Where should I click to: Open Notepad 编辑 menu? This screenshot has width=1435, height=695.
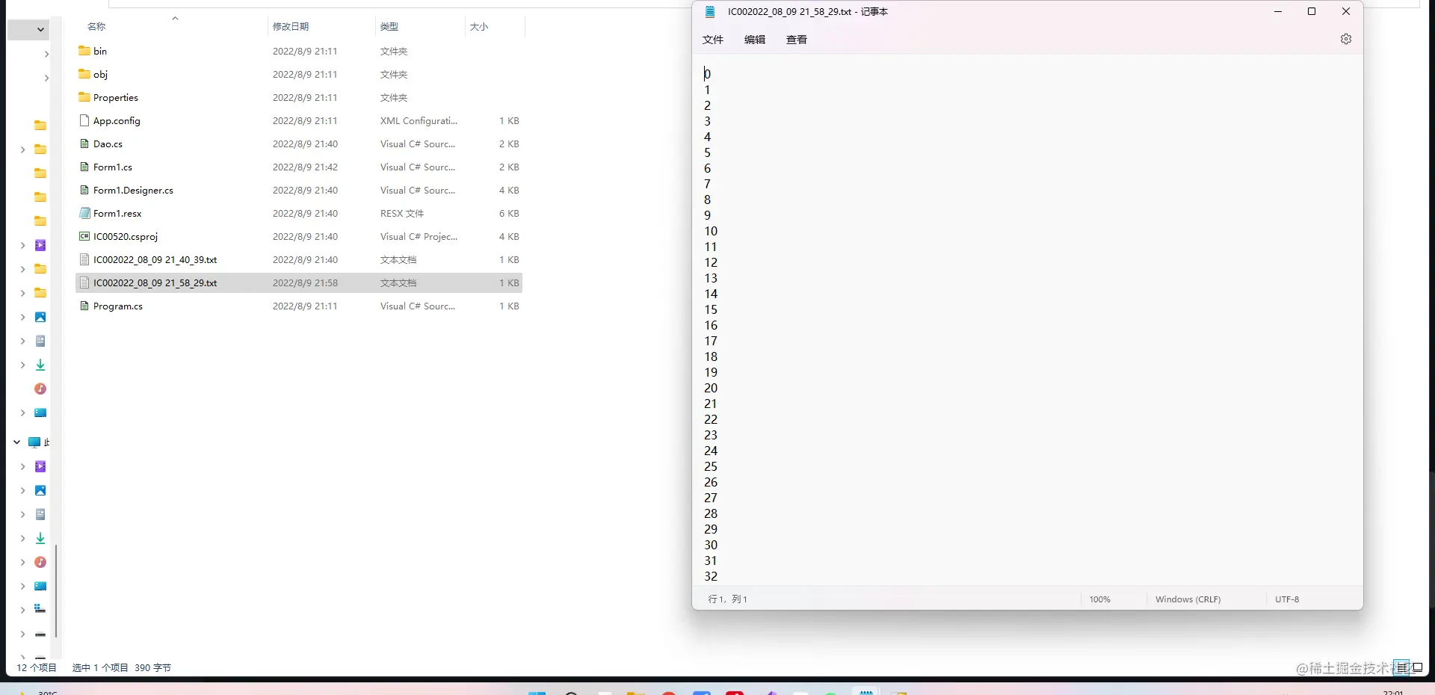pos(755,40)
